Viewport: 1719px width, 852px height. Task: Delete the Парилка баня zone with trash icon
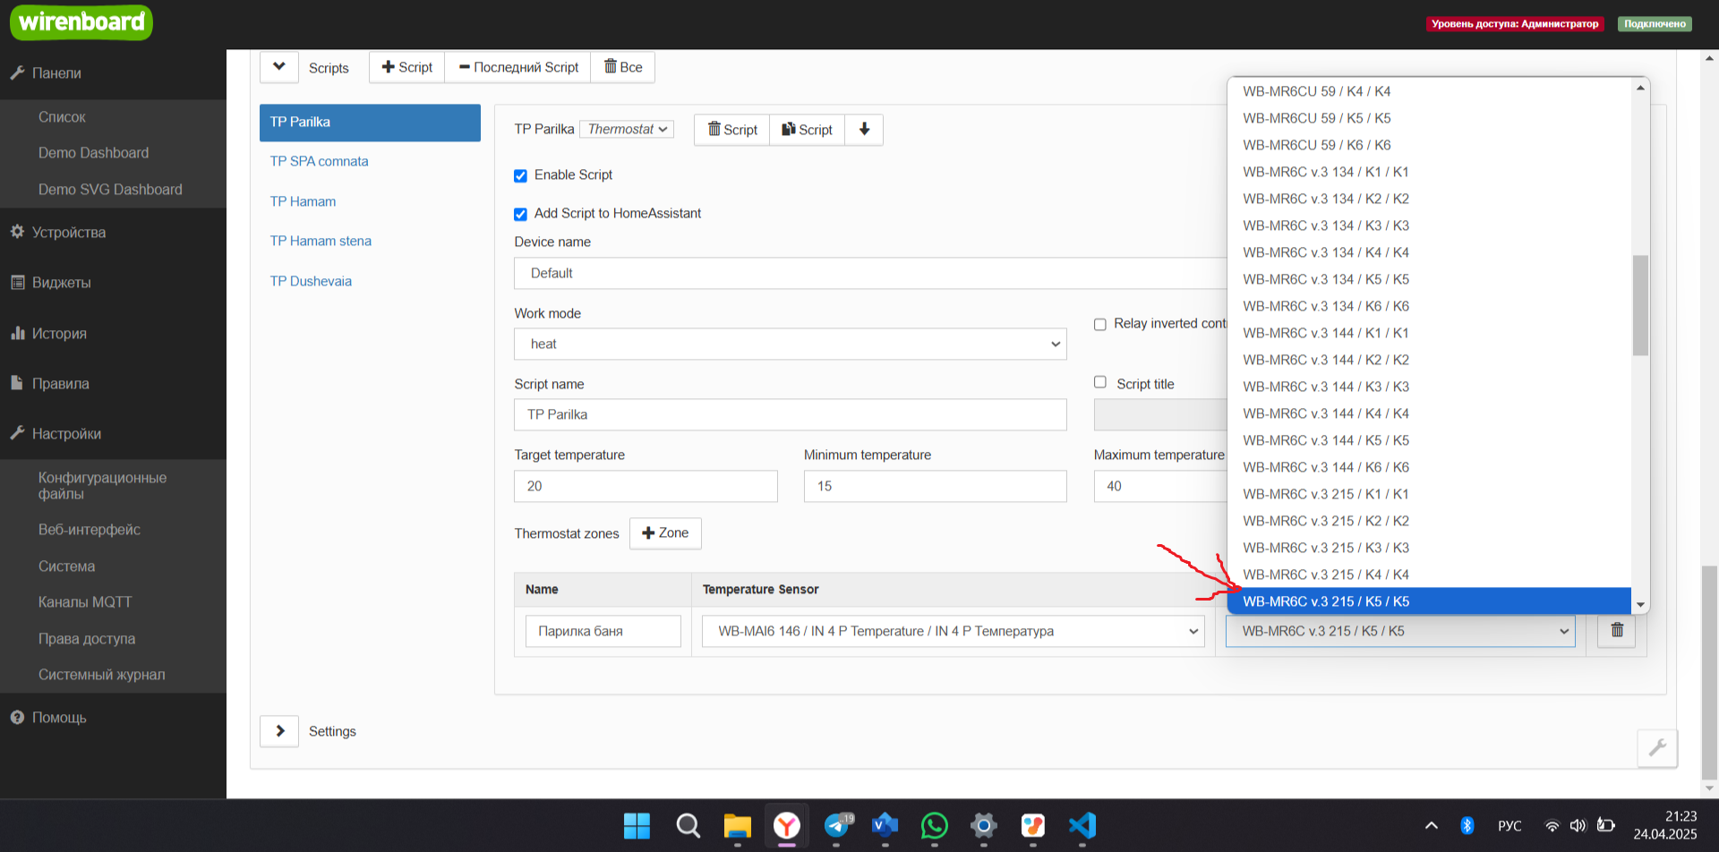tap(1617, 630)
